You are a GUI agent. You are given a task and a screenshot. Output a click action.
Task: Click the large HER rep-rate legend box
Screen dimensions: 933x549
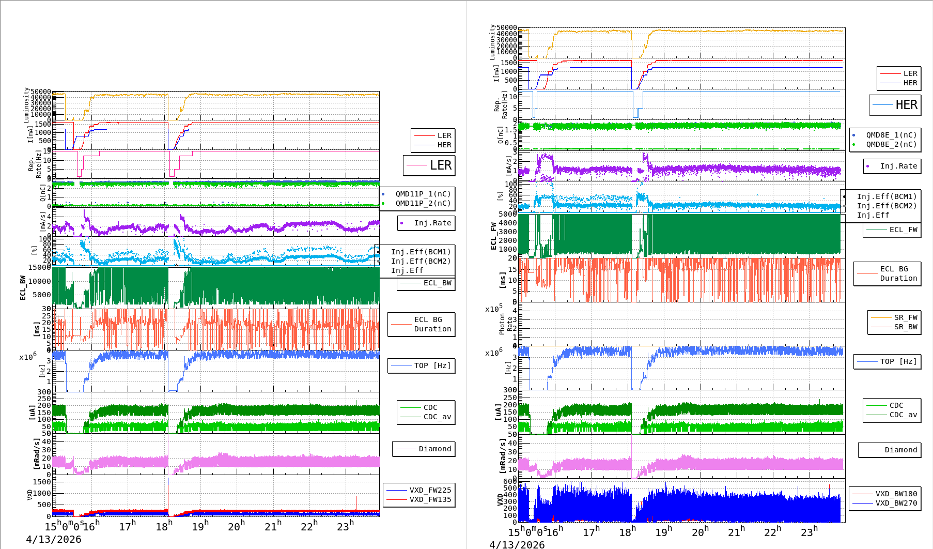pos(895,105)
